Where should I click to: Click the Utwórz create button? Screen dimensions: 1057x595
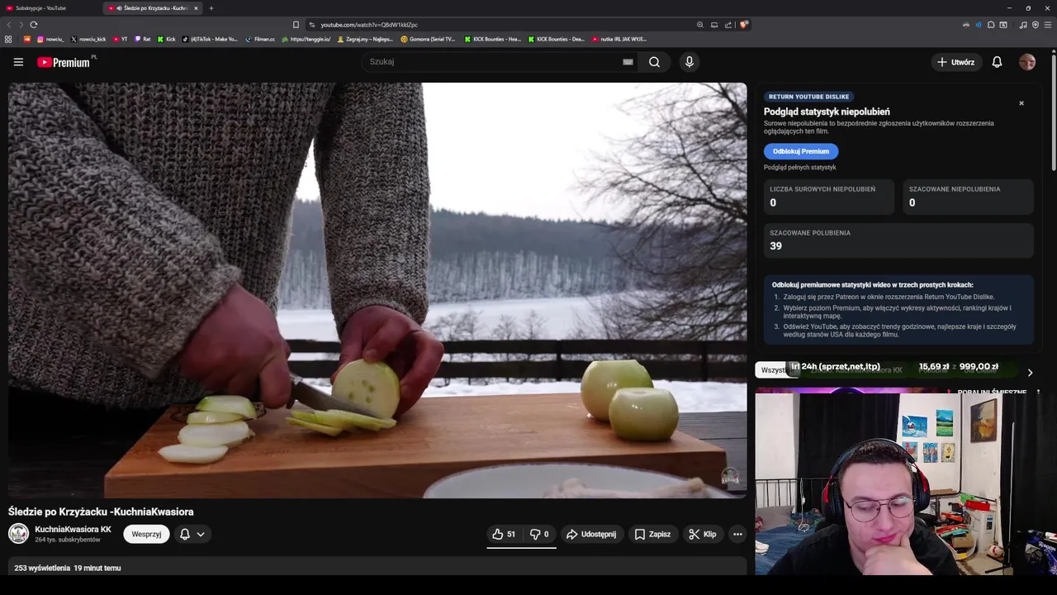[955, 62]
